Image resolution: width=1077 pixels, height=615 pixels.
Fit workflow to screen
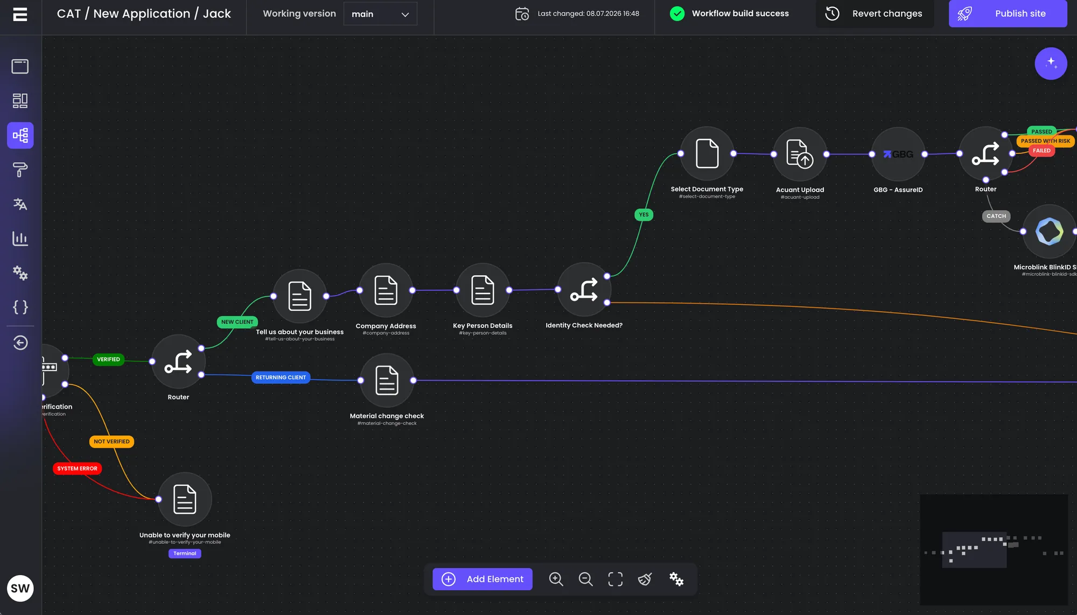pyautogui.click(x=615, y=579)
